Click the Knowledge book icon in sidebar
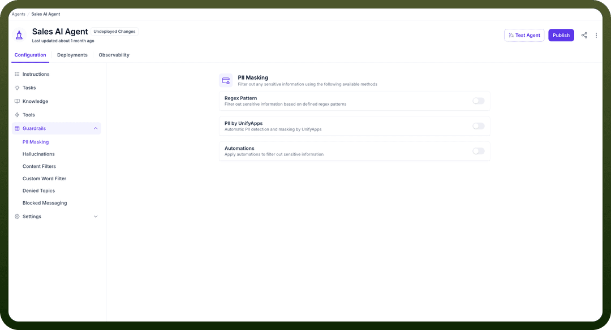This screenshot has width=611, height=330. pyautogui.click(x=17, y=101)
